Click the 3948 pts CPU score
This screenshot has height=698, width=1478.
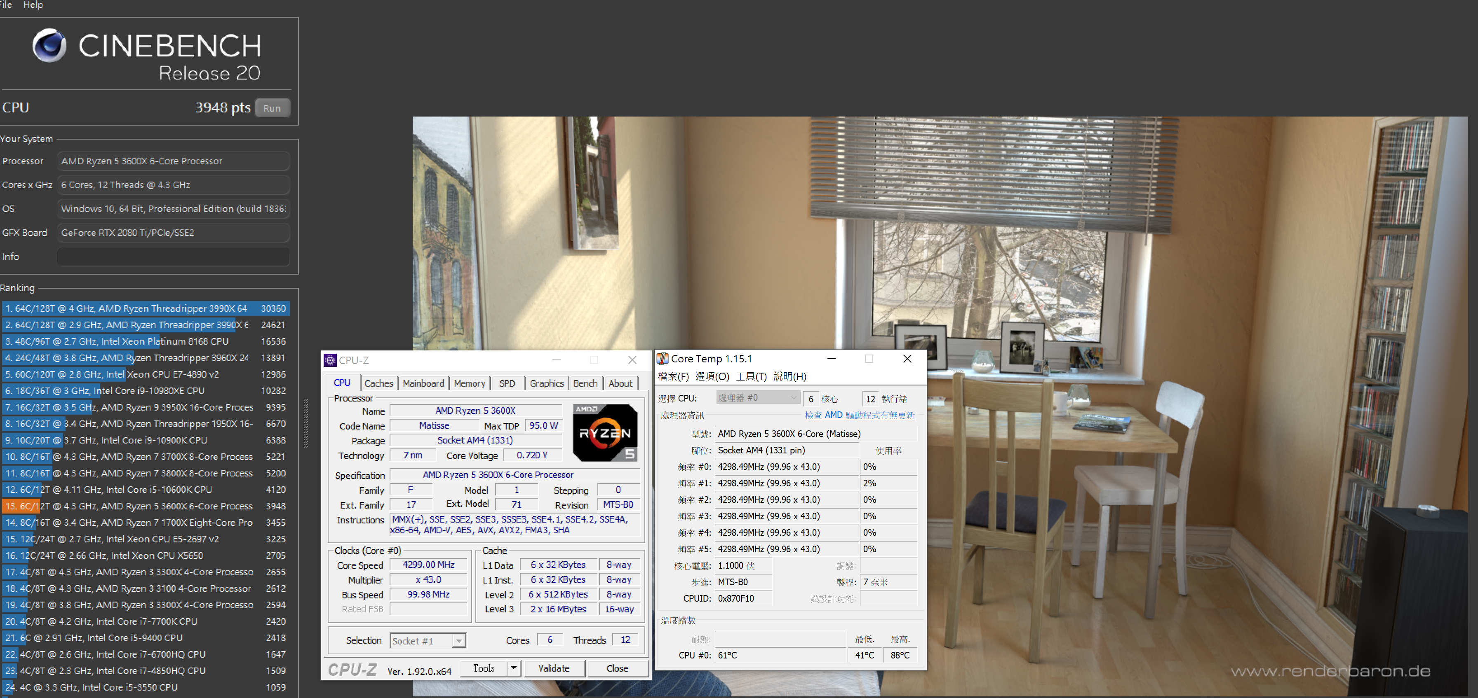(x=223, y=108)
